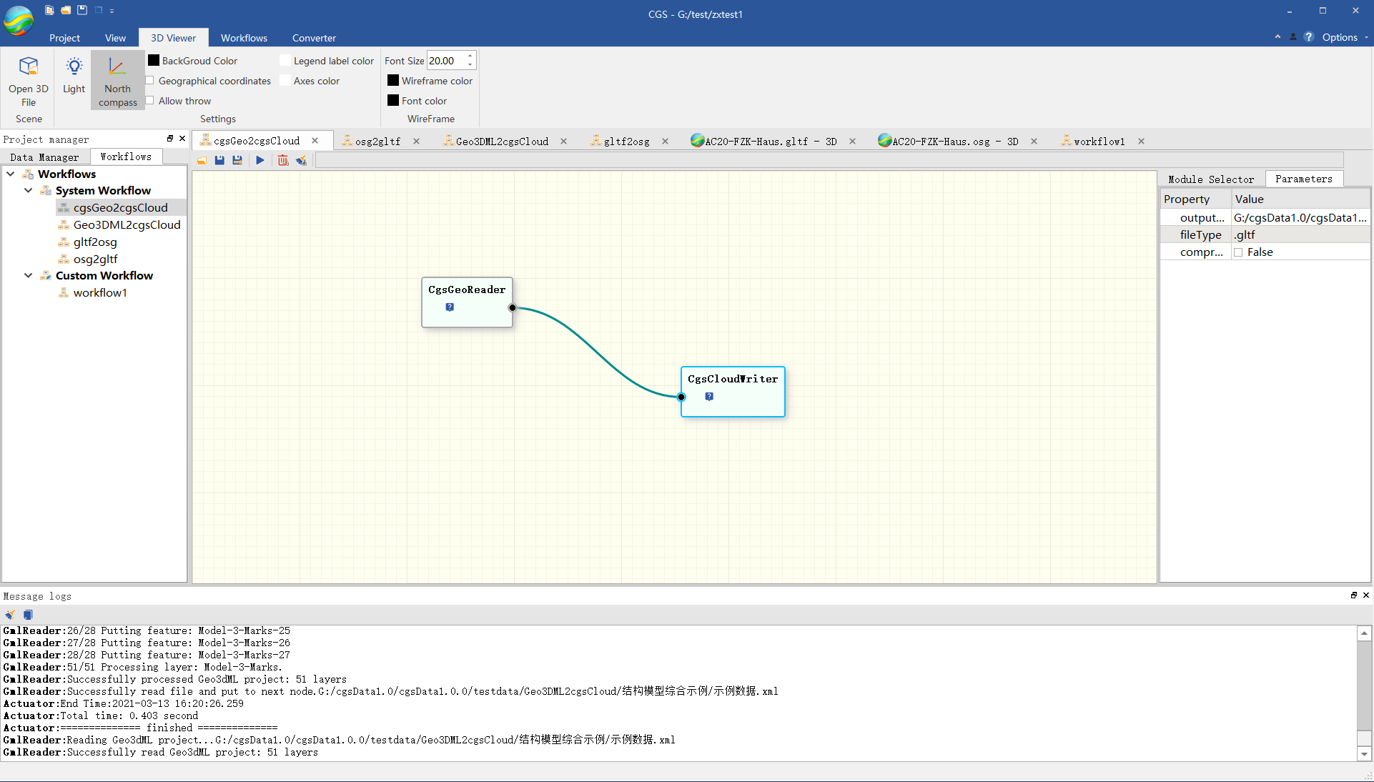Float the Message logs panel
Screen dimensions: 1374x782
1354,595
